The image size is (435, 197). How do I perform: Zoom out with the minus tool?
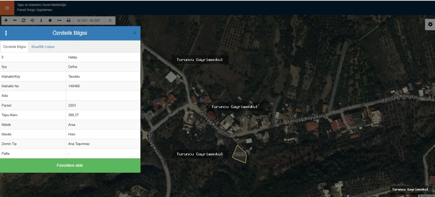(x=15, y=20)
